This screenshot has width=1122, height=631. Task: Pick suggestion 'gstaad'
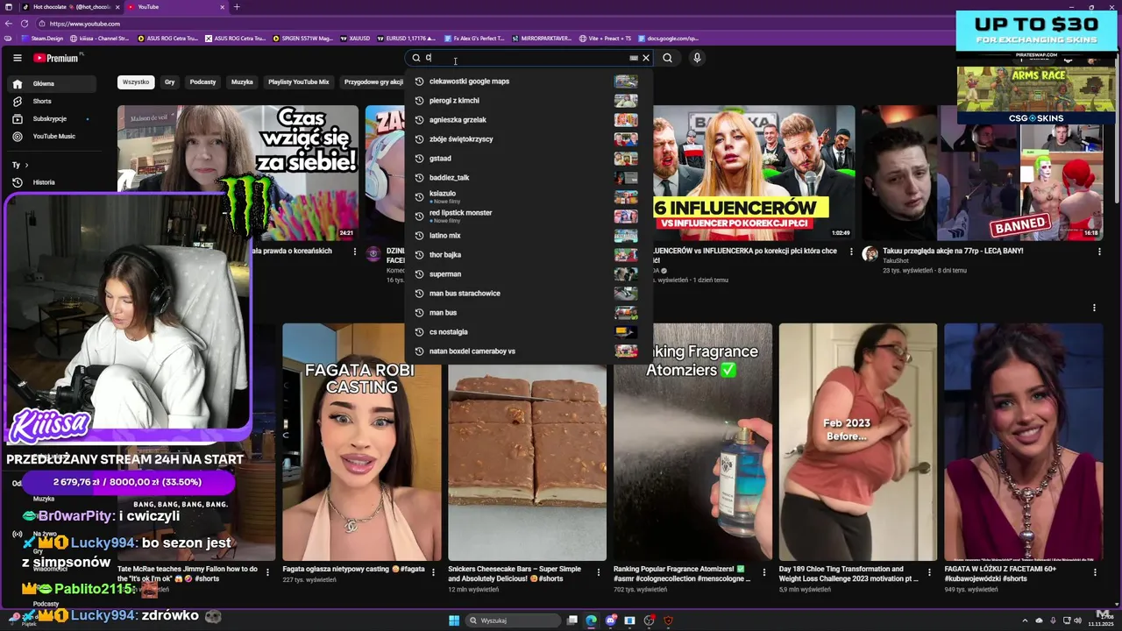[529, 159]
